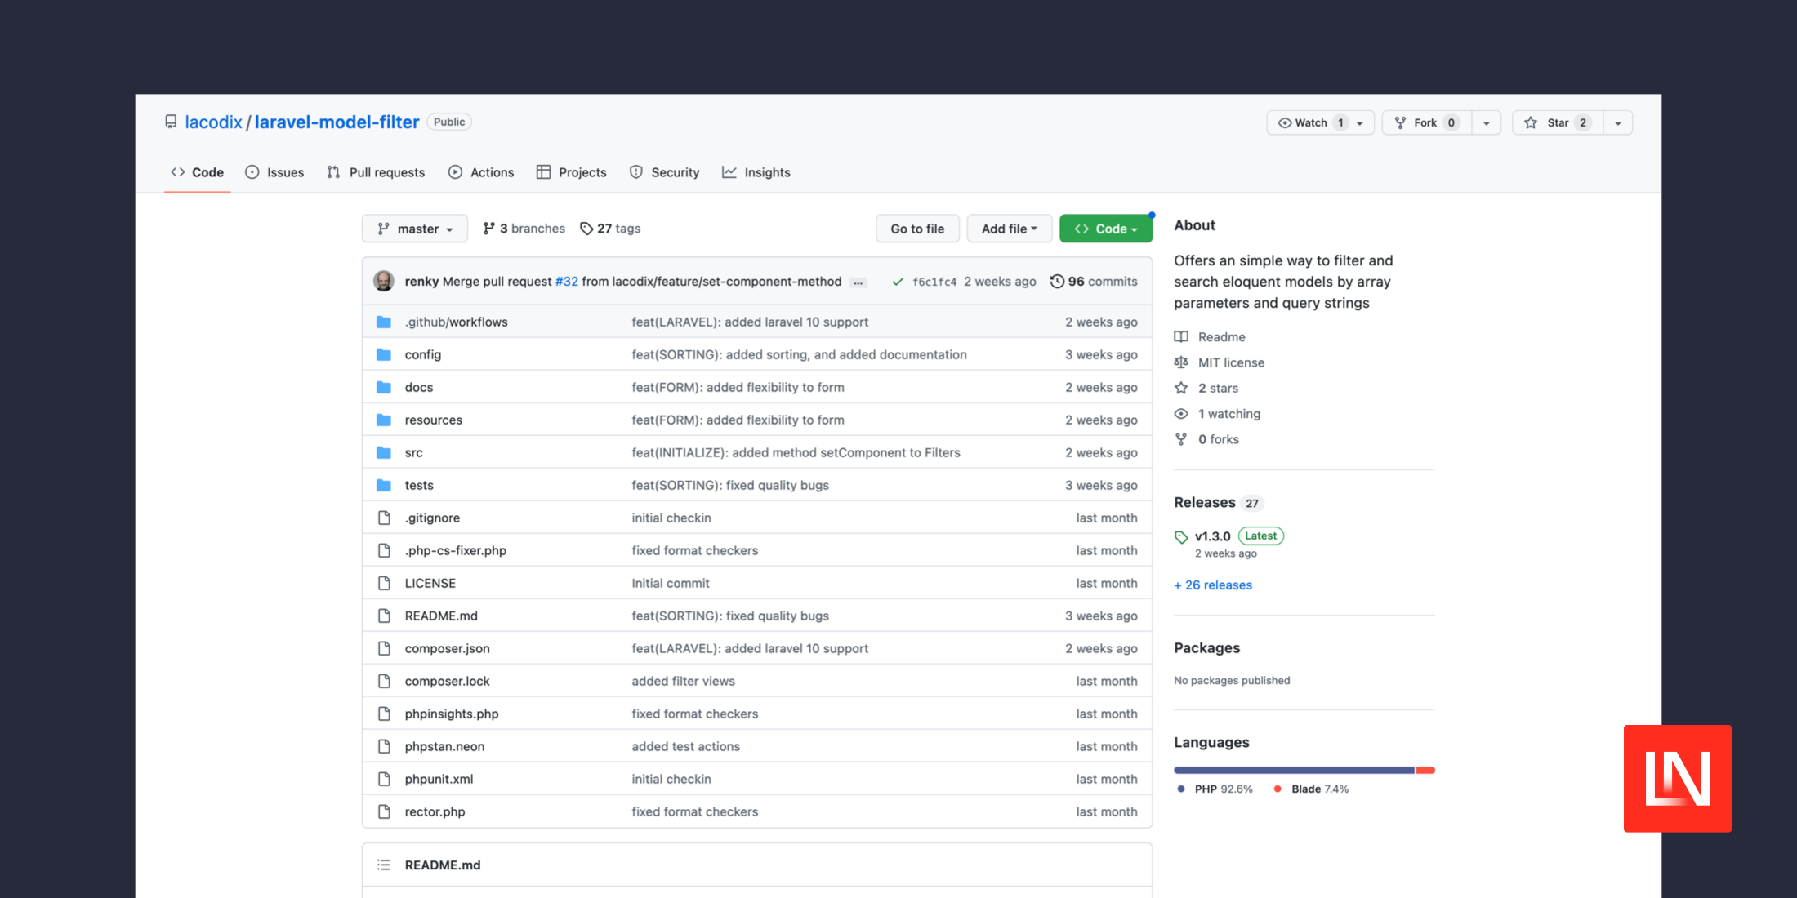Click the Insights graph icon
This screenshot has width=1797, height=898.
click(x=729, y=171)
